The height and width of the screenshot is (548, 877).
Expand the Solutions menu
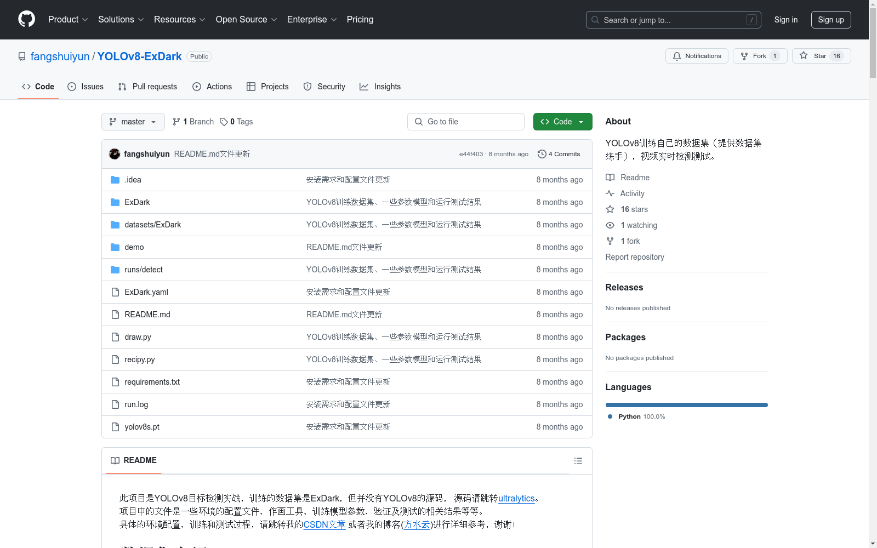[121, 19]
